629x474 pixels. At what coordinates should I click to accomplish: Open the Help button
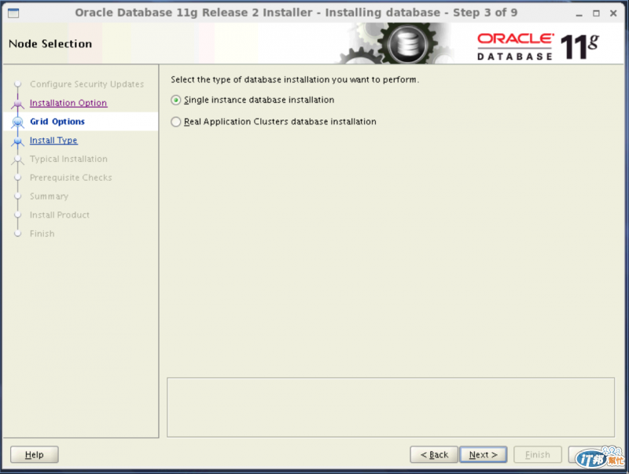pos(35,454)
